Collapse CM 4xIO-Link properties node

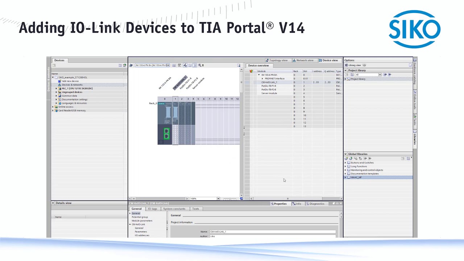coord(130,224)
